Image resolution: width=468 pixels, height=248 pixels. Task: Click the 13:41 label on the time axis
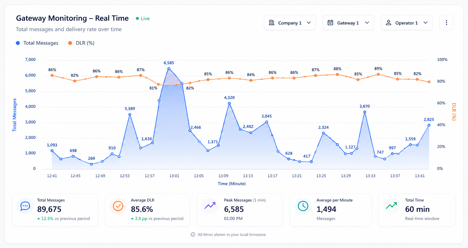420,176
